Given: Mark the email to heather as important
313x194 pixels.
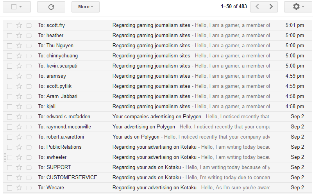Looking at the screenshot, I should [x=29, y=36].
